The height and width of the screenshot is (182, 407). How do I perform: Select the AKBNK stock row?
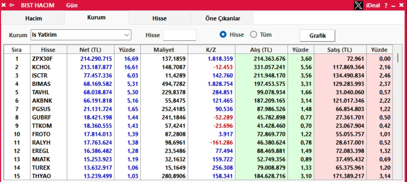tap(198, 101)
